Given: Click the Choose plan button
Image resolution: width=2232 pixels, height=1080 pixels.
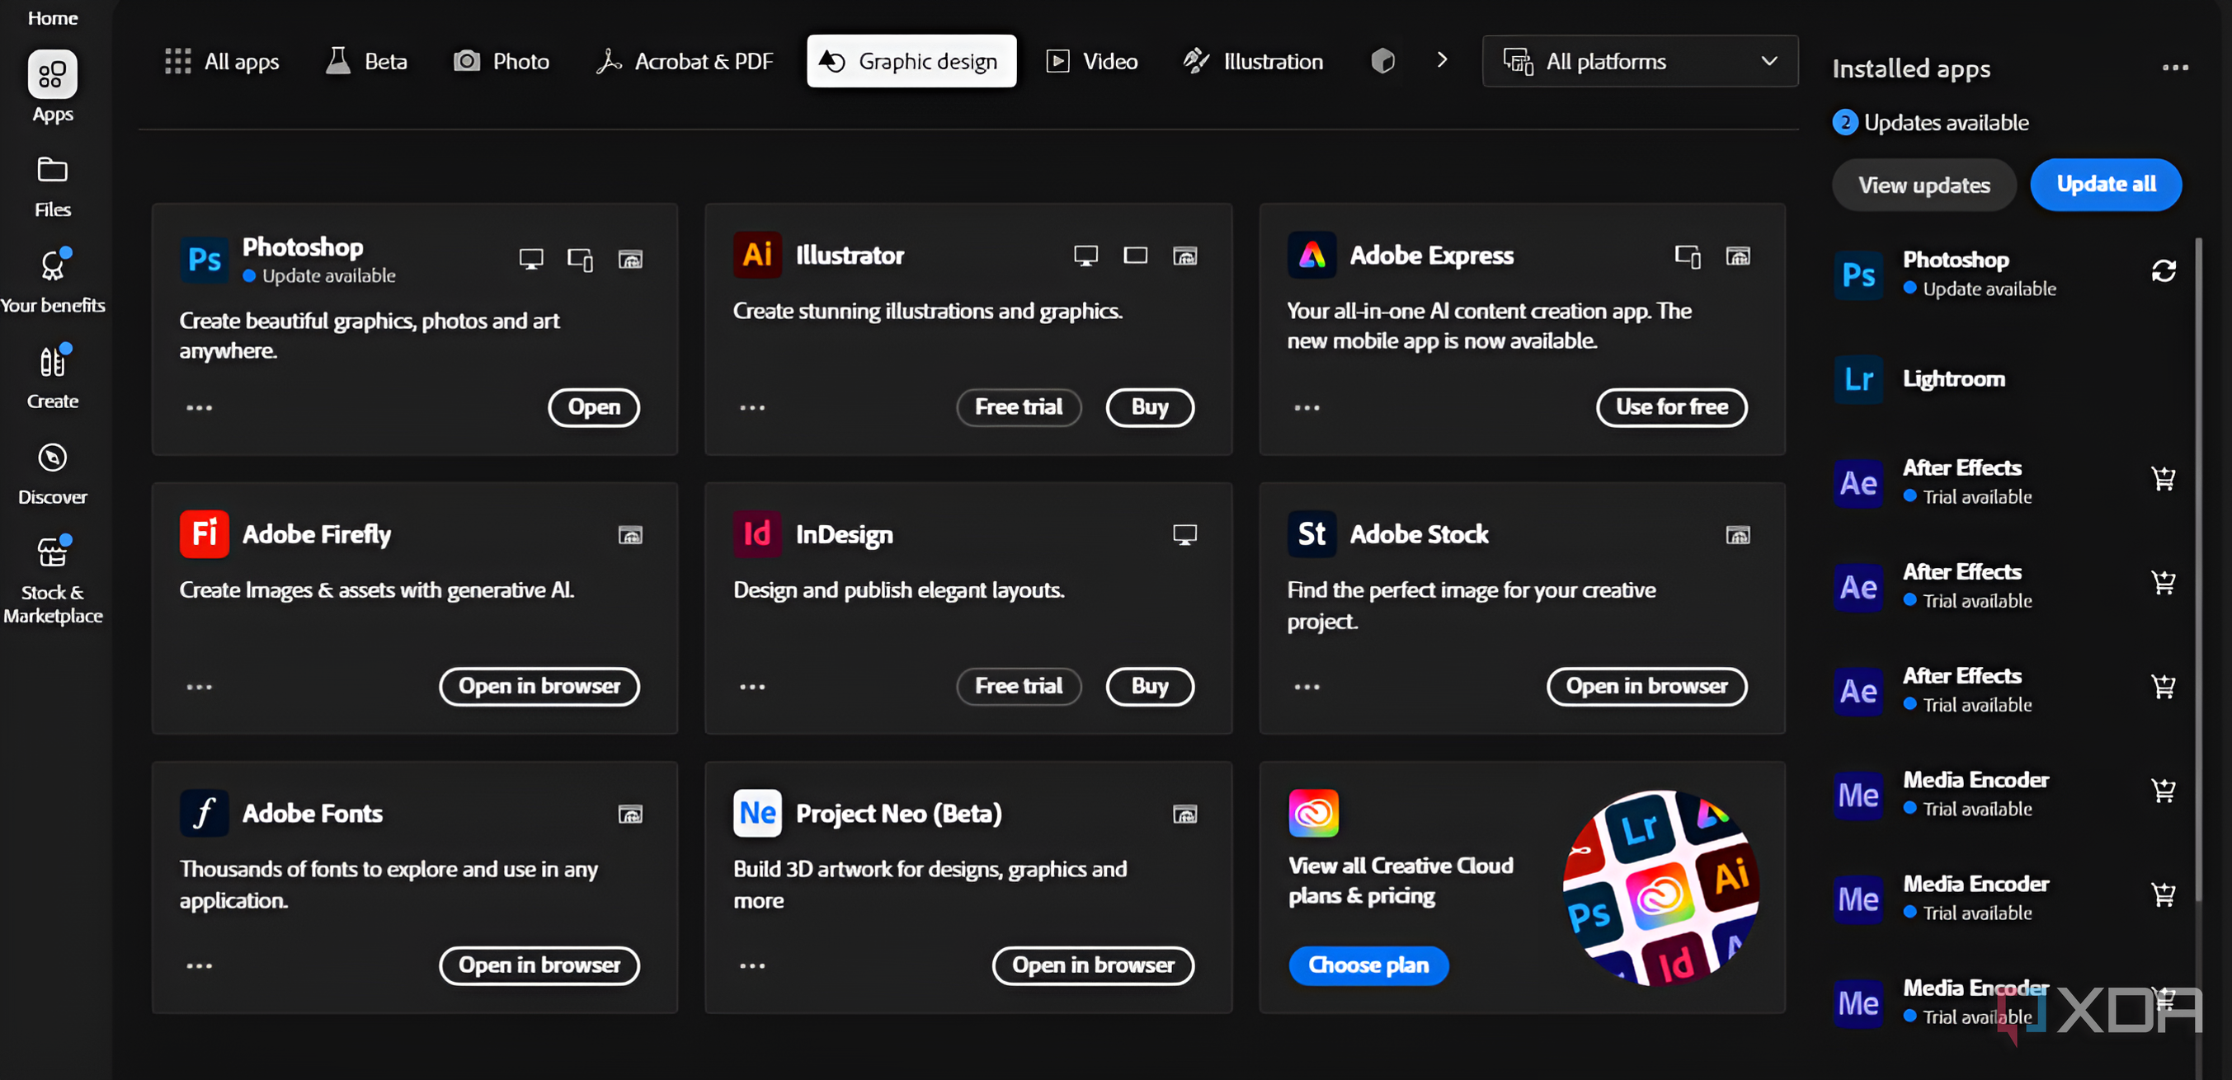Looking at the screenshot, I should tap(1368, 965).
